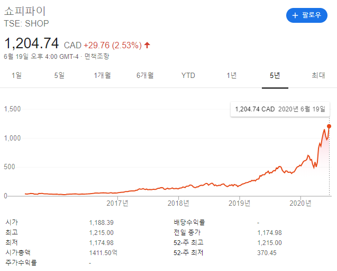Click the 주가수익률 label
337x271 pixels.
(x=21, y=263)
